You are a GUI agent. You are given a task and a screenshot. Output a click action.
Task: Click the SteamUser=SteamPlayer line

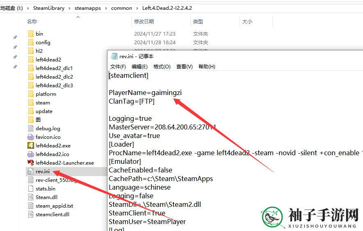(x=147, y=222)
